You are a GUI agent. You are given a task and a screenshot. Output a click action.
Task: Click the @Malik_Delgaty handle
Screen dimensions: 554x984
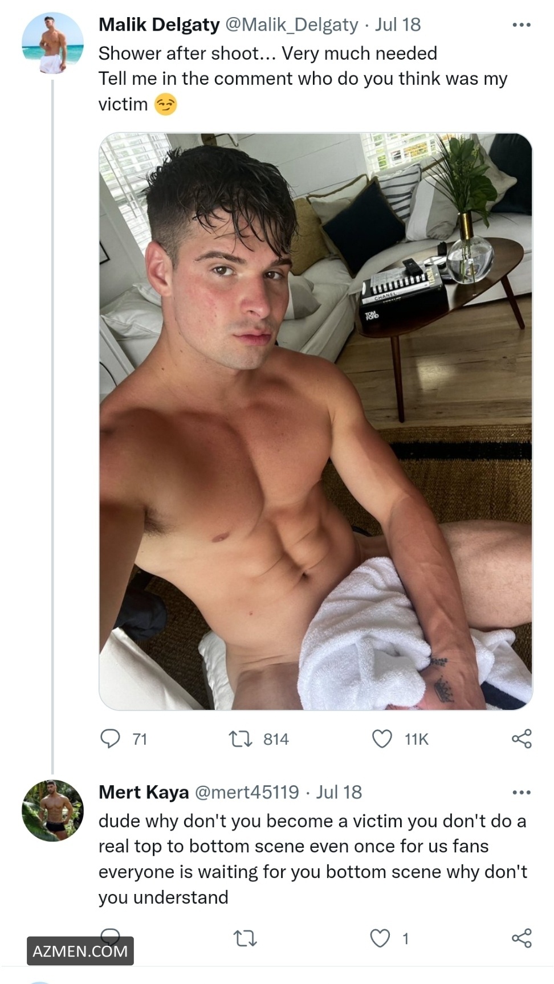pyautogui.click(x=292, y=25)
